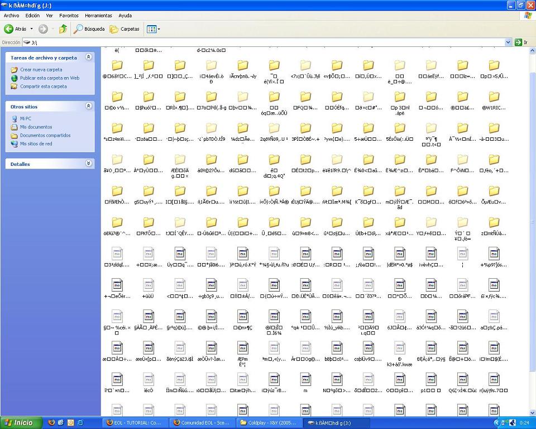Expand the address bar dropdown list
Viewport: 536px width, 429px height.
(508, 42)
